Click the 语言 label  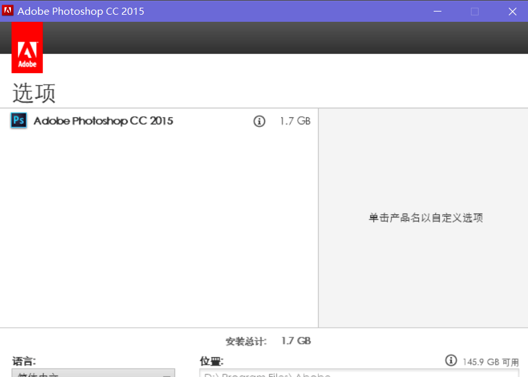coord(24,361)
